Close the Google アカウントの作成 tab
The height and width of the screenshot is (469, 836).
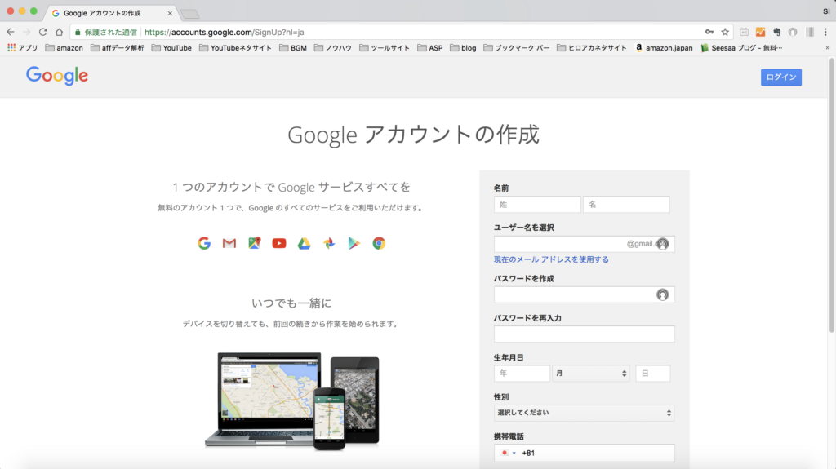170,13
